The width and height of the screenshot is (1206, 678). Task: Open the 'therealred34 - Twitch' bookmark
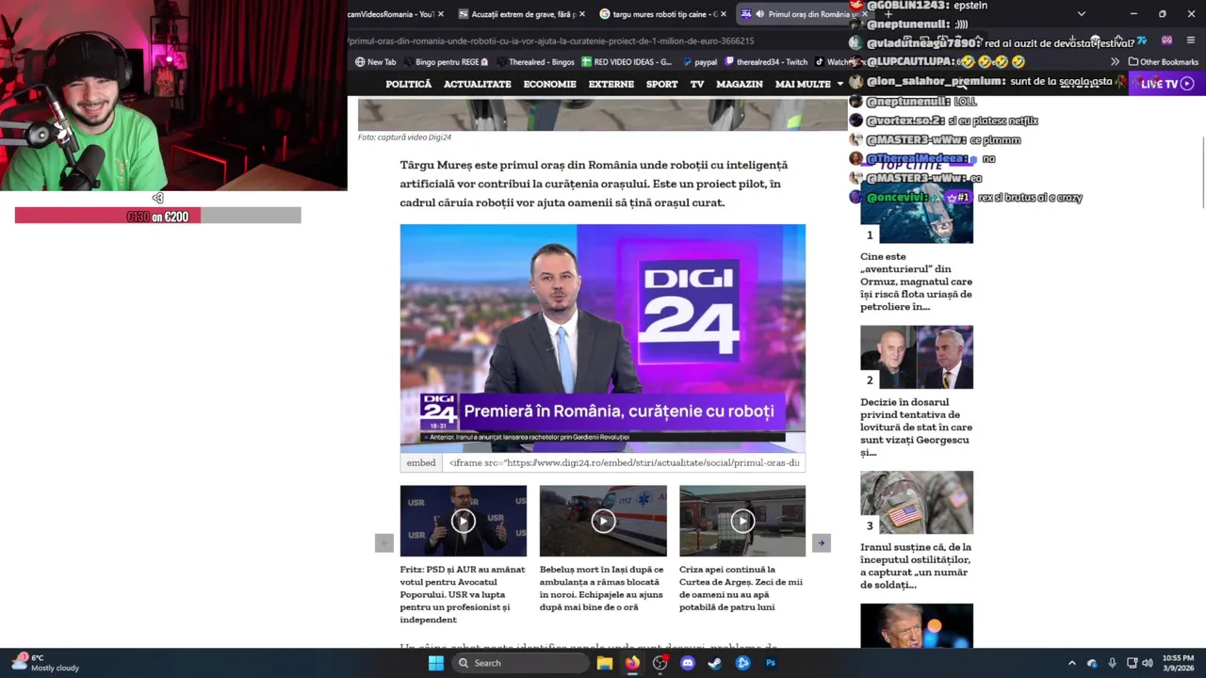point(765,62)
